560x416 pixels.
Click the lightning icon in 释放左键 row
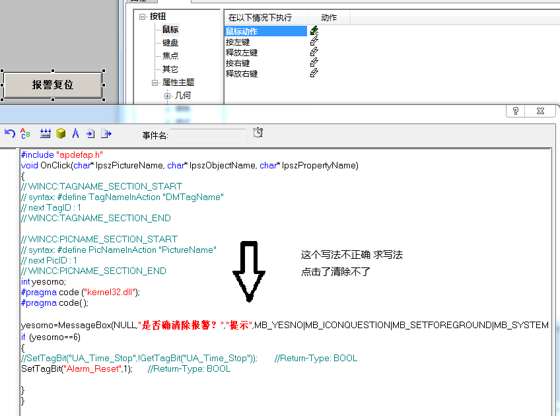pyautogui.click(x=314, y=52)
